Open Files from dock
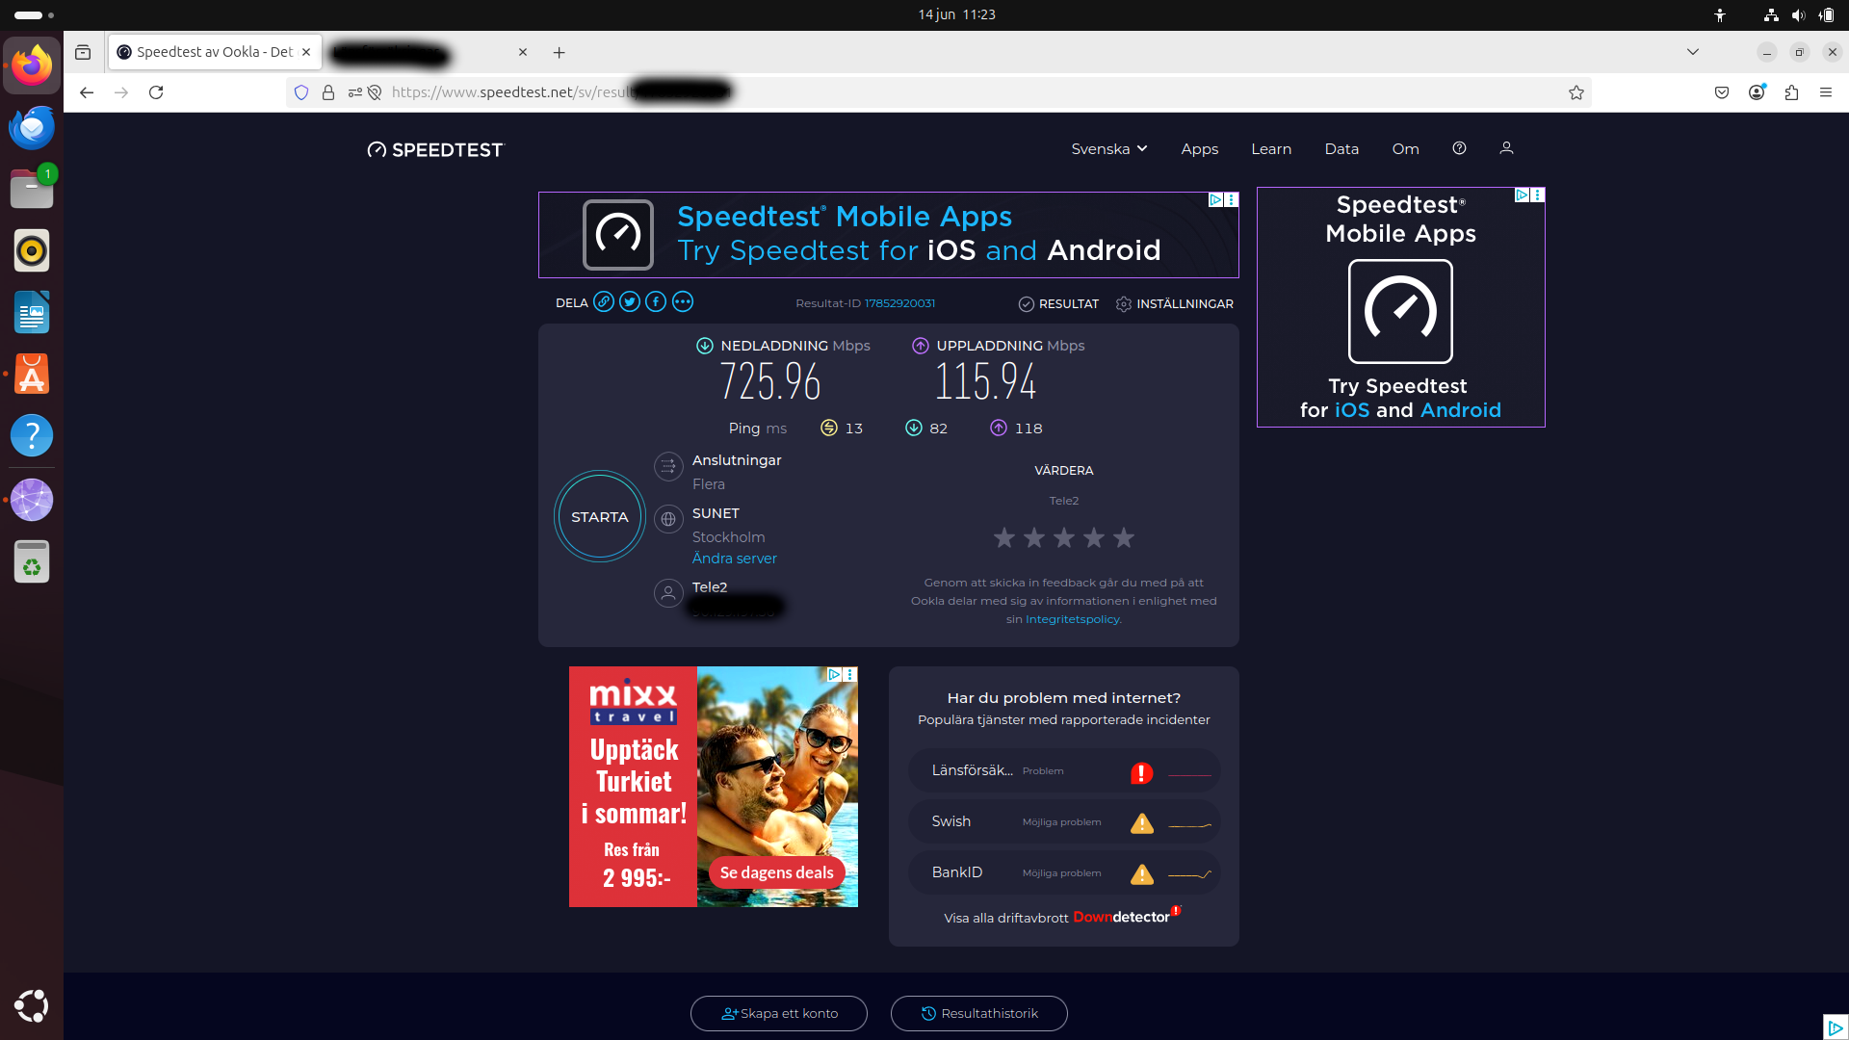The height and width of the screenshot is (1040, 1849). coord(32,189)
